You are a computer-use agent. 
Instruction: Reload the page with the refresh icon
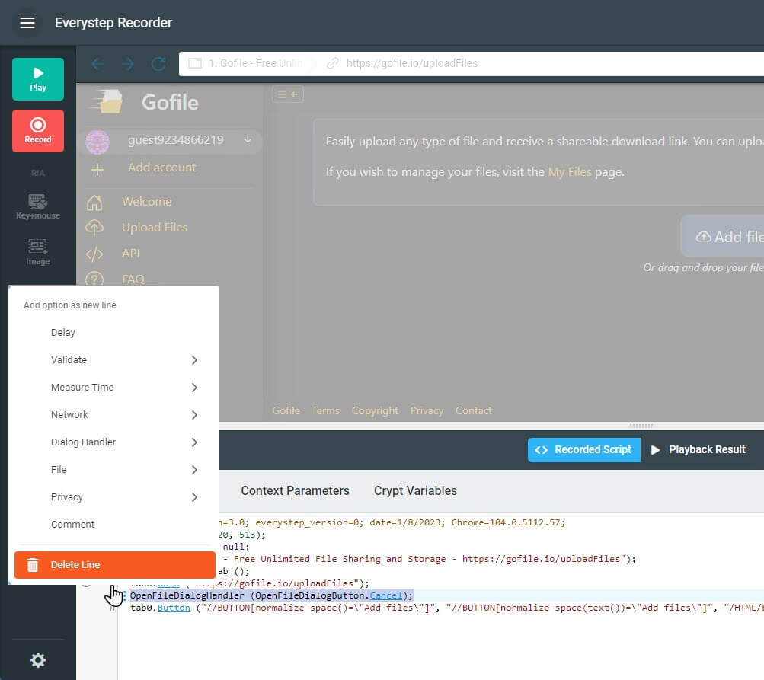tap(158, 64)
